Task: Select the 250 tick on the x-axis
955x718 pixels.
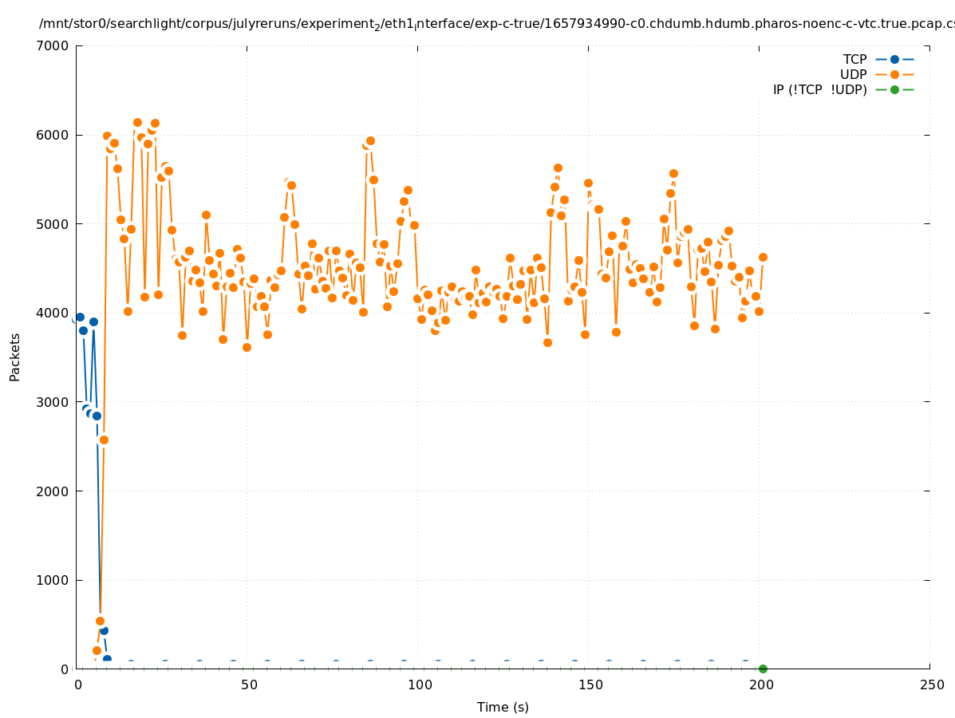Action: click(929, 684)
